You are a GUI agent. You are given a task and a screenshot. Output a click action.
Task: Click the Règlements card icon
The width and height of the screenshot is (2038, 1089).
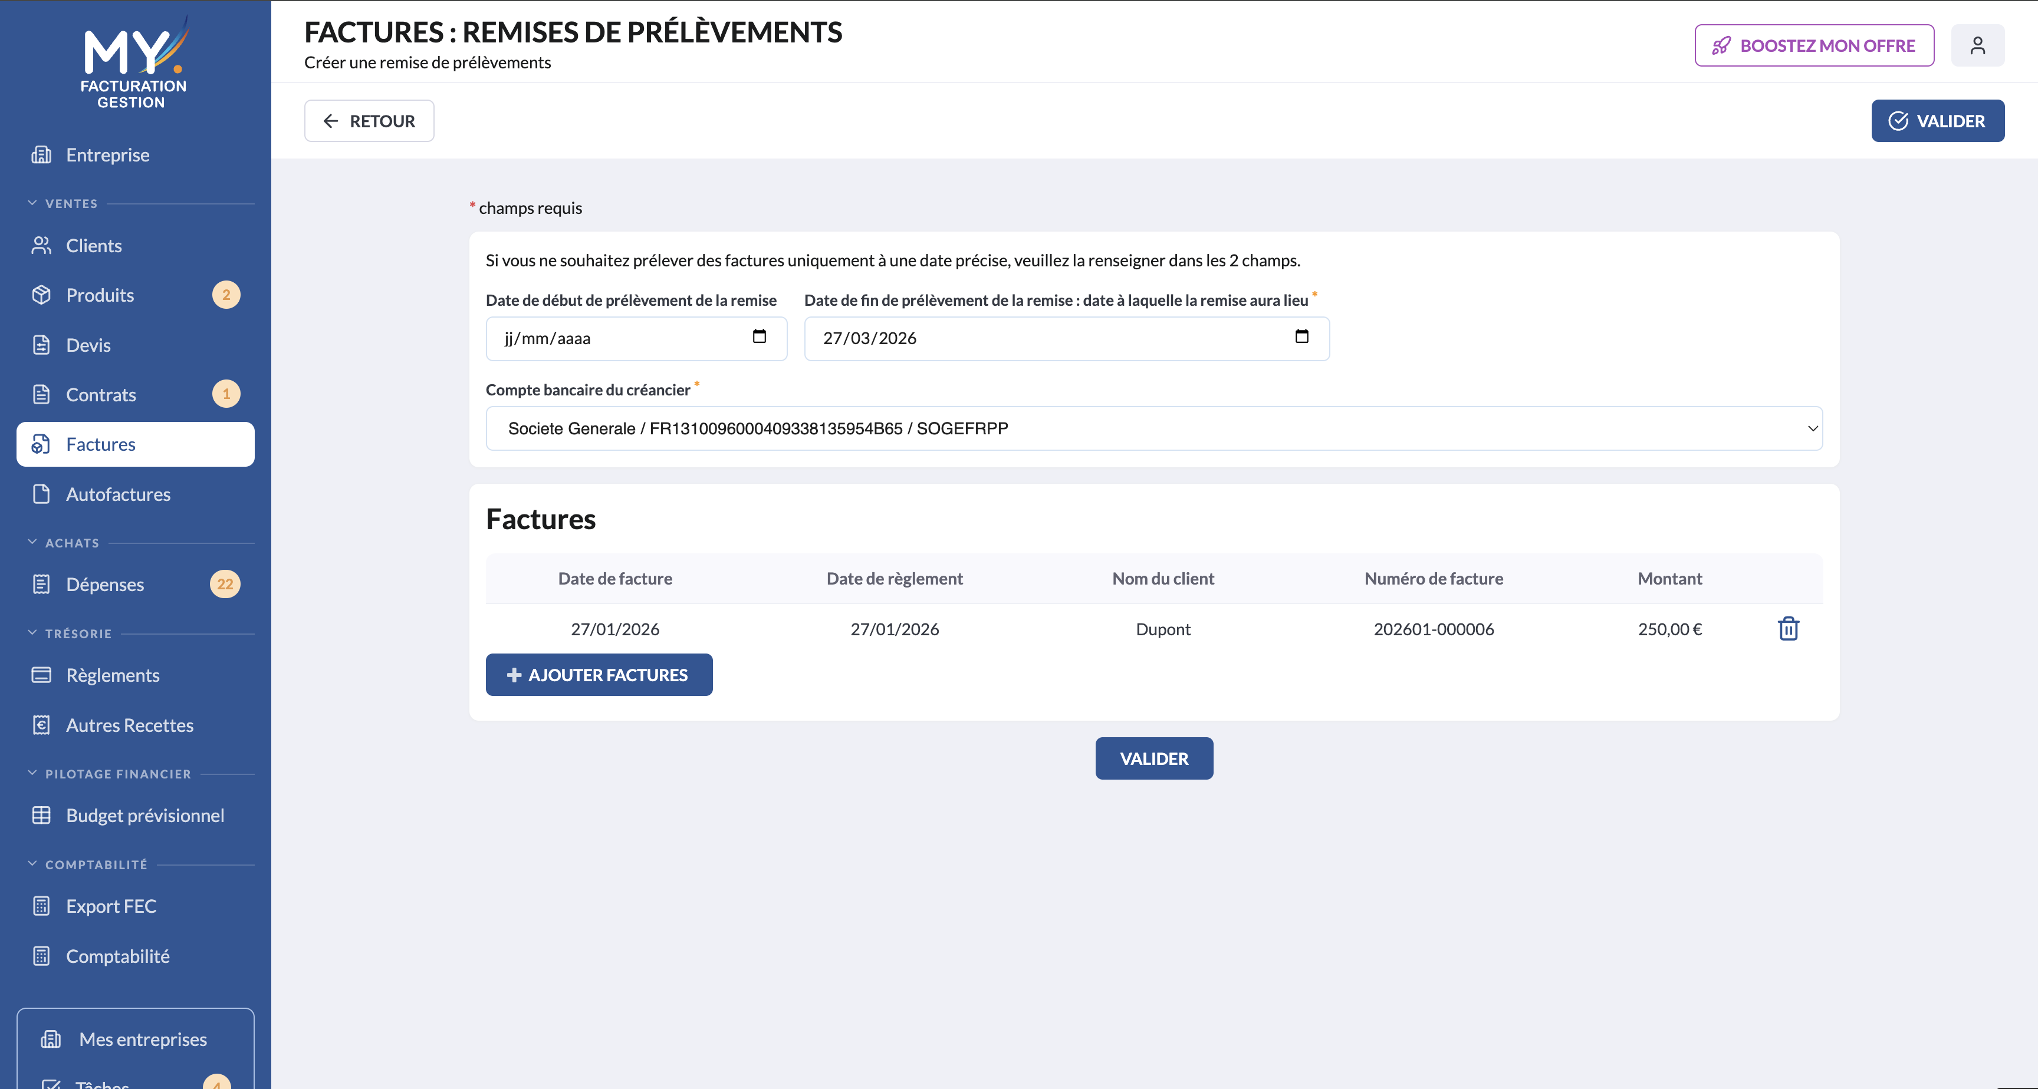(41, 675)
